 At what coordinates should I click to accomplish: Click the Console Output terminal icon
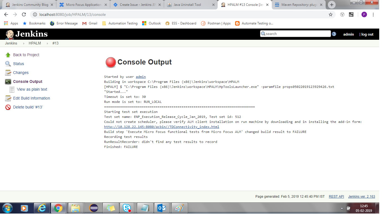(x=8, y=81)
